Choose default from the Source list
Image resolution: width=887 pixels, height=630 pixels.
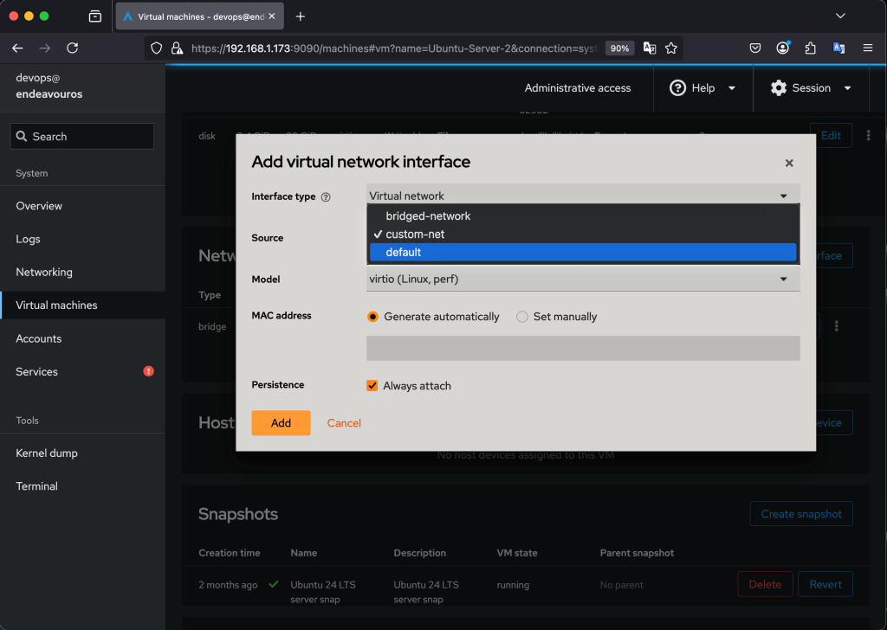[582, 252]
